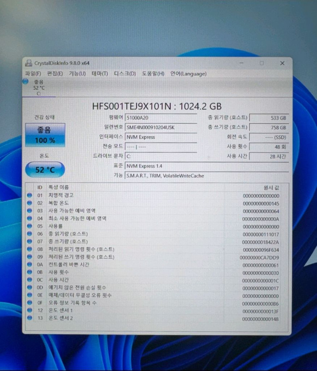The height and width of the screenshot is (371, 317).
Task: Select attribute name 컨트롤러 바쁜 시간
Action: 68,264
